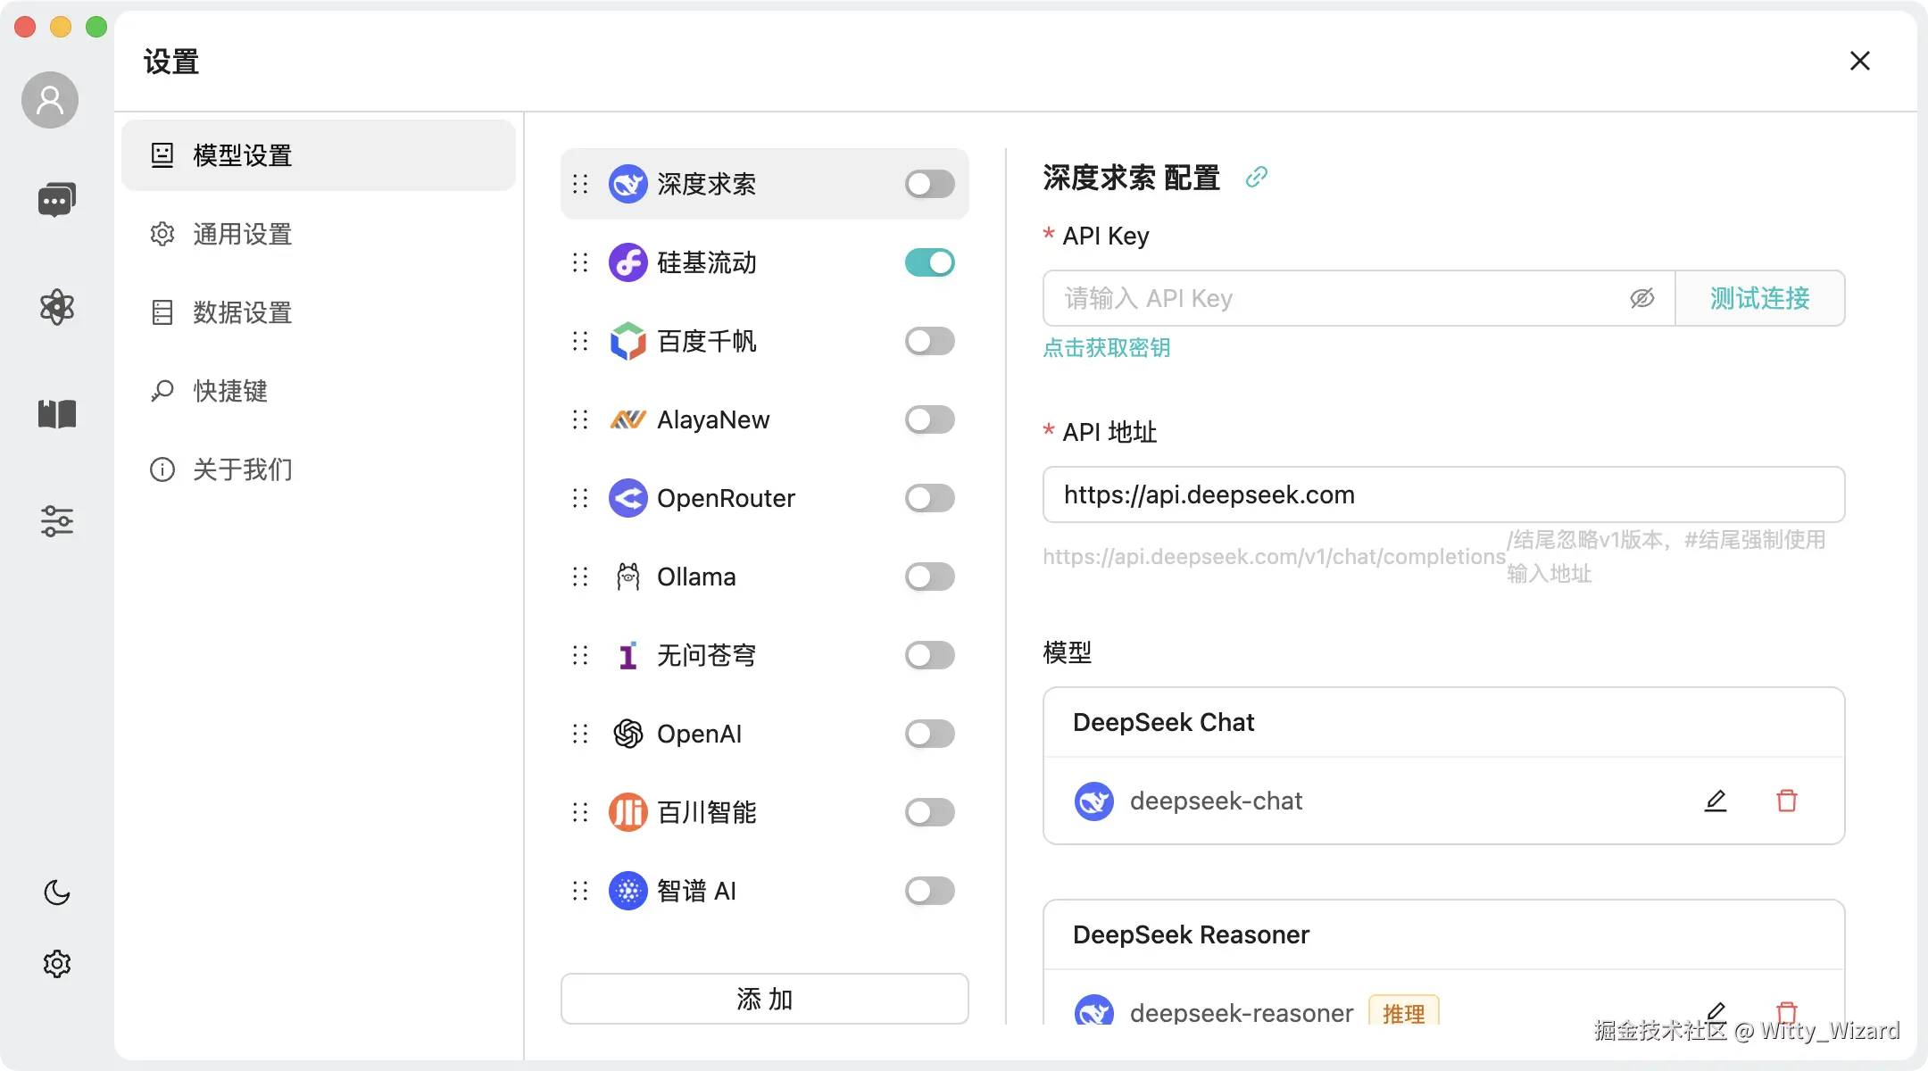Open settings via gear icon
The width and height of the screenshot is (1928, 1071).
pos(56,963)
